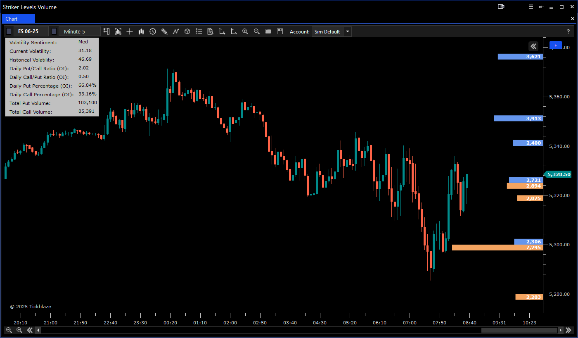
Task: Click the 5,328.50 current price marker
Action: click(x=558, y=174)
